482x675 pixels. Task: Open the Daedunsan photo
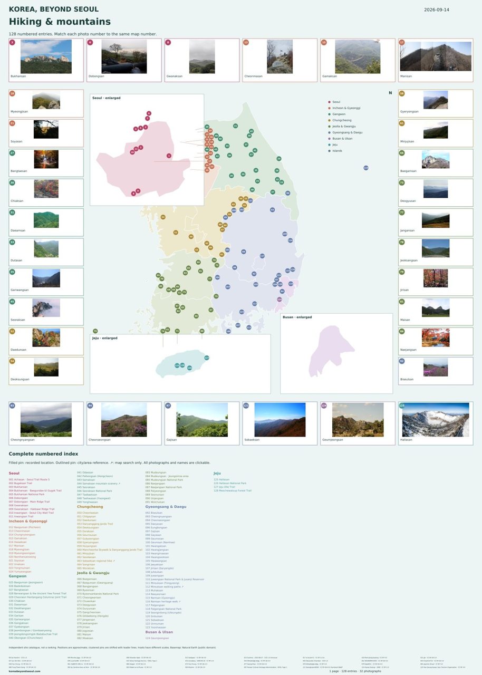[x=46, y=337]
